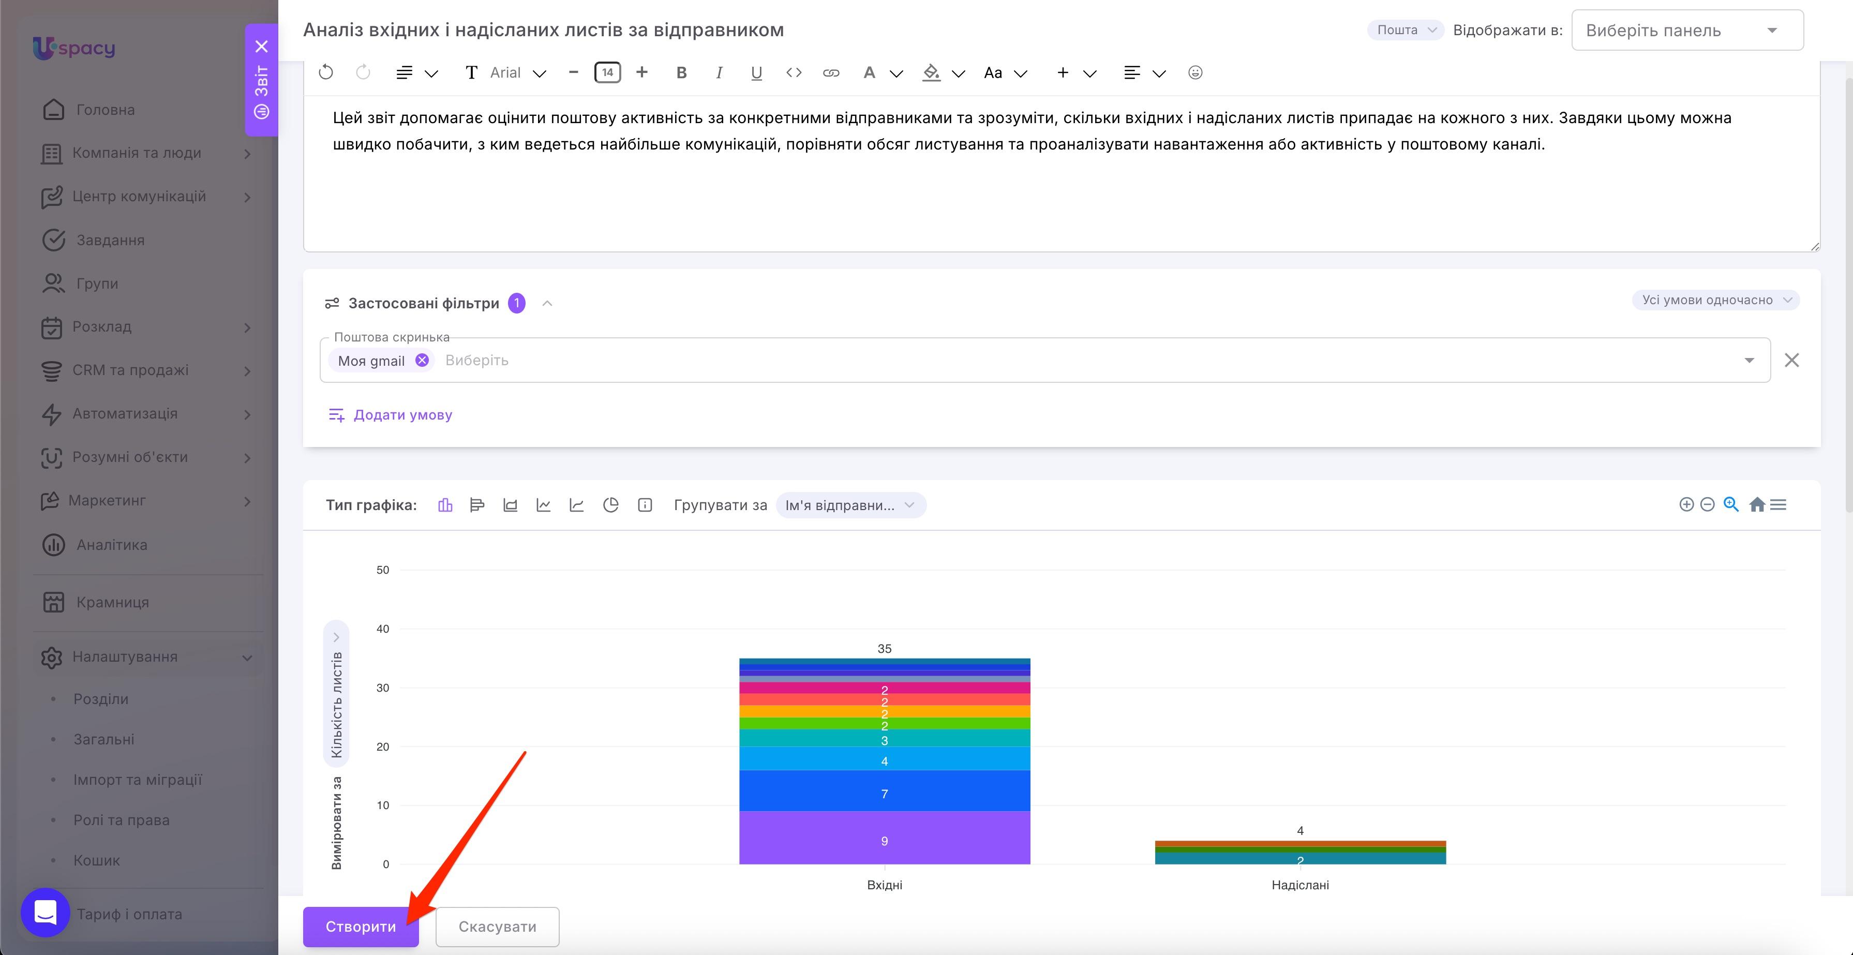The width and height of the screenshot is (1853, 955).
Task: Zoom in on the chart
Action: (1686, 504)
